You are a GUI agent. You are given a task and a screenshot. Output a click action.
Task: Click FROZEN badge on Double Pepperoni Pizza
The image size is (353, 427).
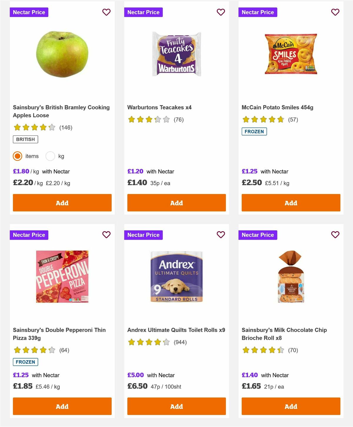tap(25, 362)
